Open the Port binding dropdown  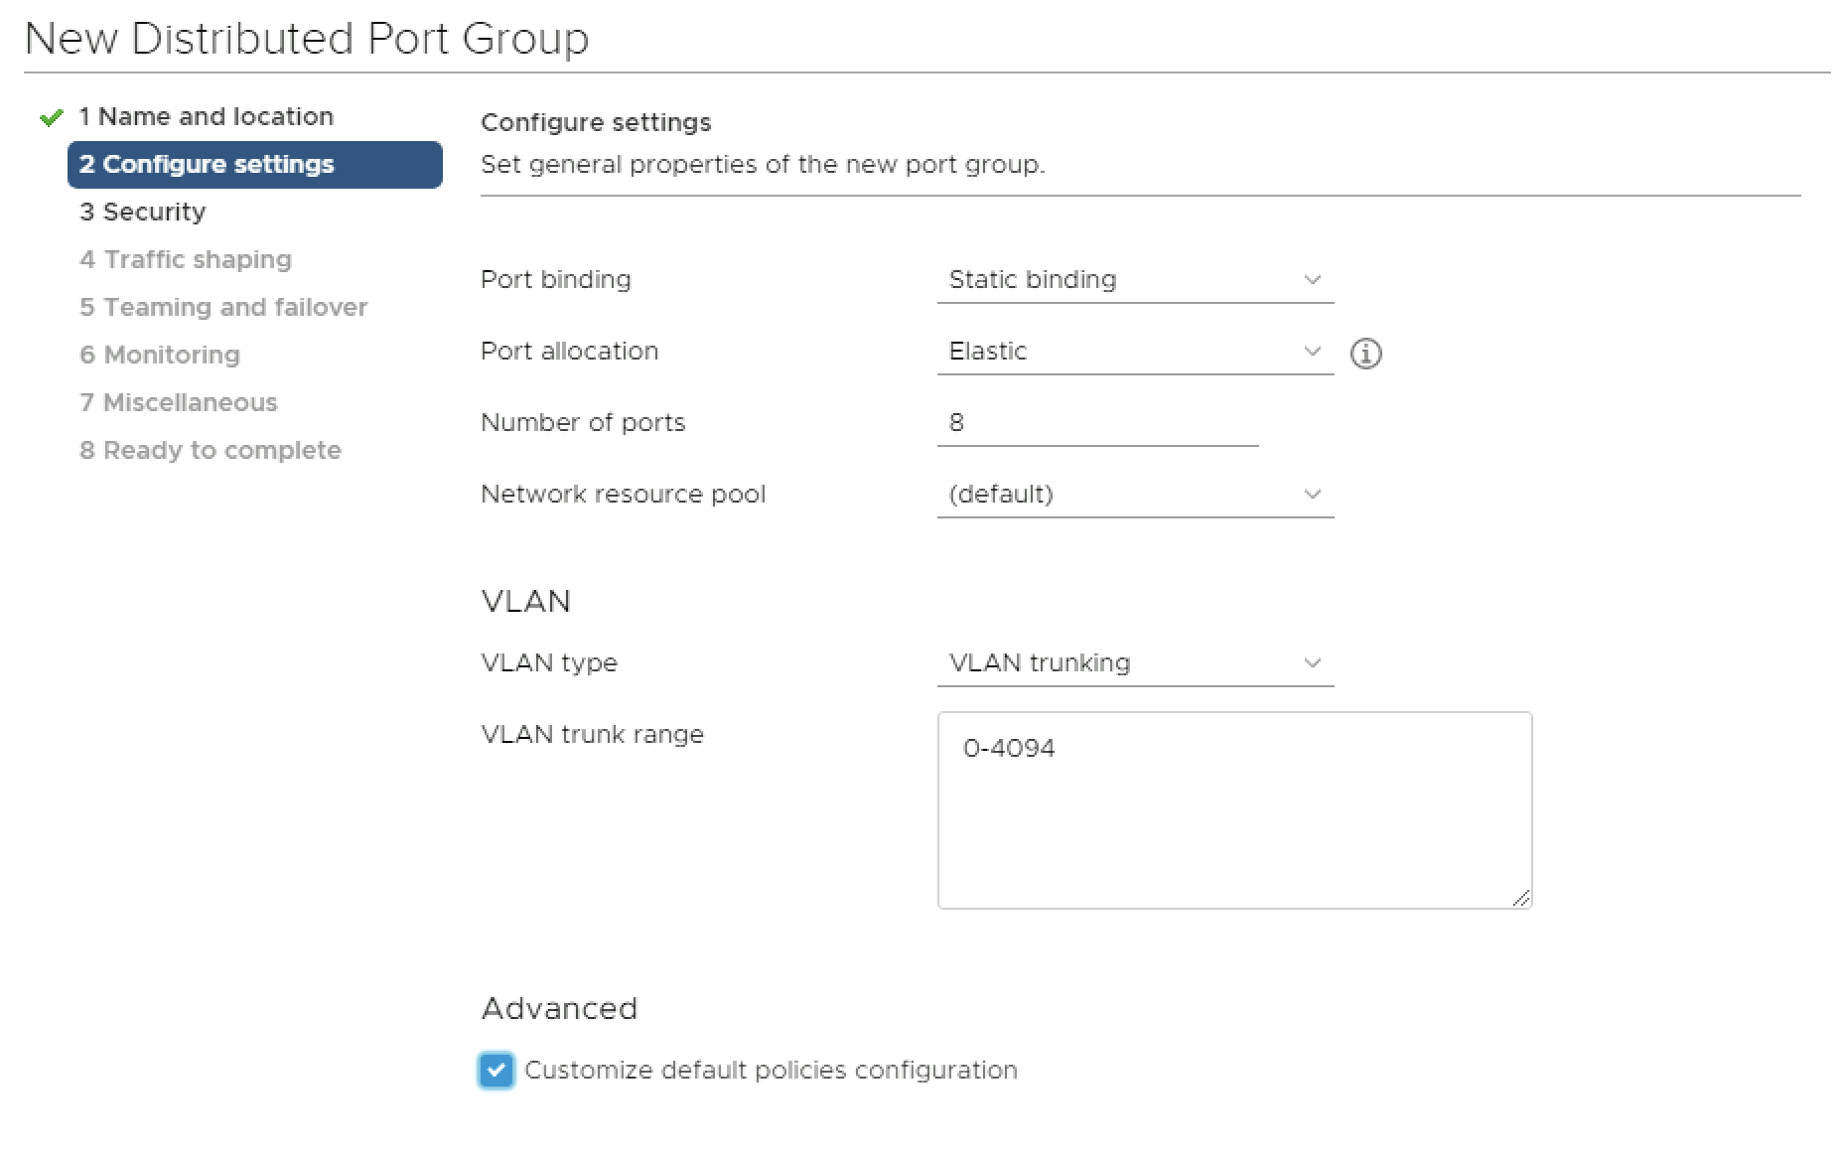(1134, 280)
